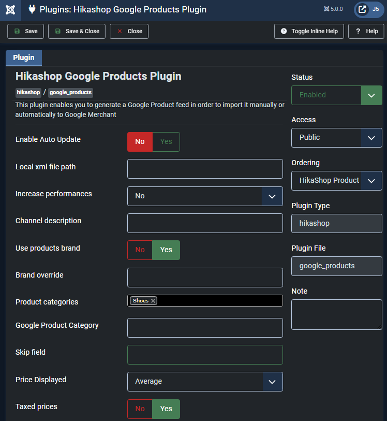Image resolution: width=387 pixels, height=421 pixels.
Task: Focus the Google Product Category field
Action: (x=205, y=328)
